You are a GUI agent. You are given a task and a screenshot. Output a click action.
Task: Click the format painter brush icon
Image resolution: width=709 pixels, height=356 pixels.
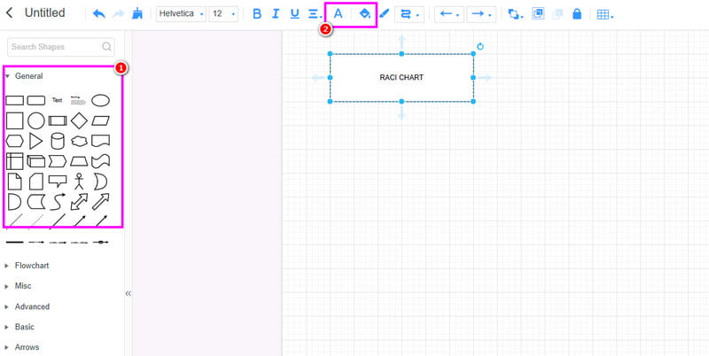pyautogui.click(x=136, y=14)
